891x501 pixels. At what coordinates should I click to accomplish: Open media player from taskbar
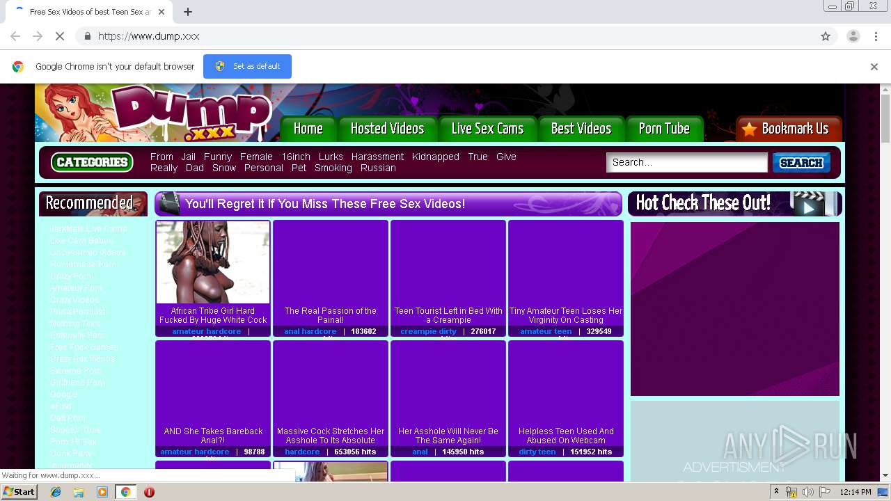click(102, 492)
